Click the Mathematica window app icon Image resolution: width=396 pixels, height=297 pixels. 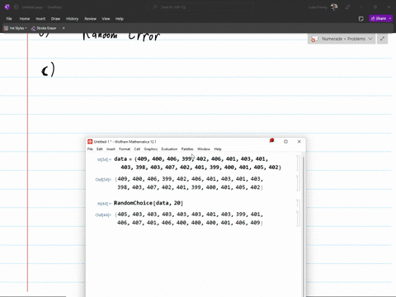pyautogui.click(x=90, y=142)
